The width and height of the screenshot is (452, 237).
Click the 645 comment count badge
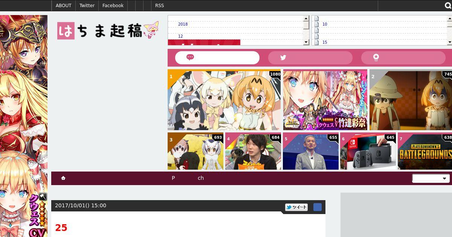coord(390,137)
